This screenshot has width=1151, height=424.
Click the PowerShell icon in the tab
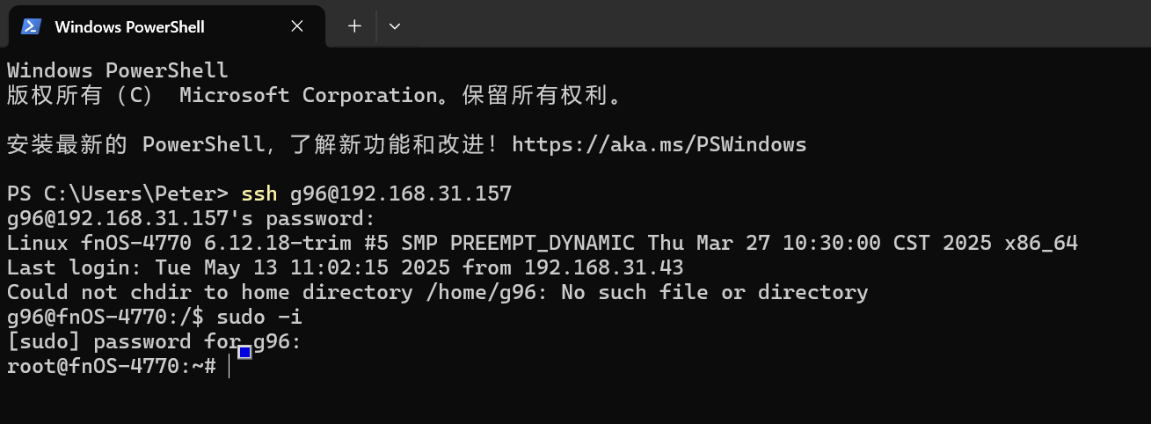[32, 26]
